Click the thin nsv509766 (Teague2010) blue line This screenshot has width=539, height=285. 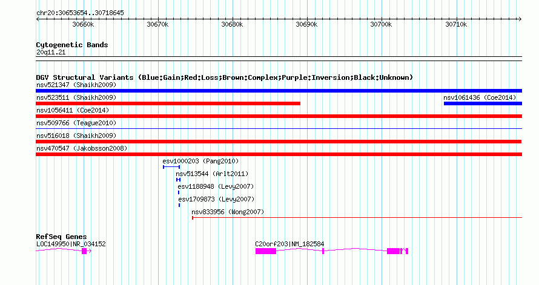click(x=279, y=129)
